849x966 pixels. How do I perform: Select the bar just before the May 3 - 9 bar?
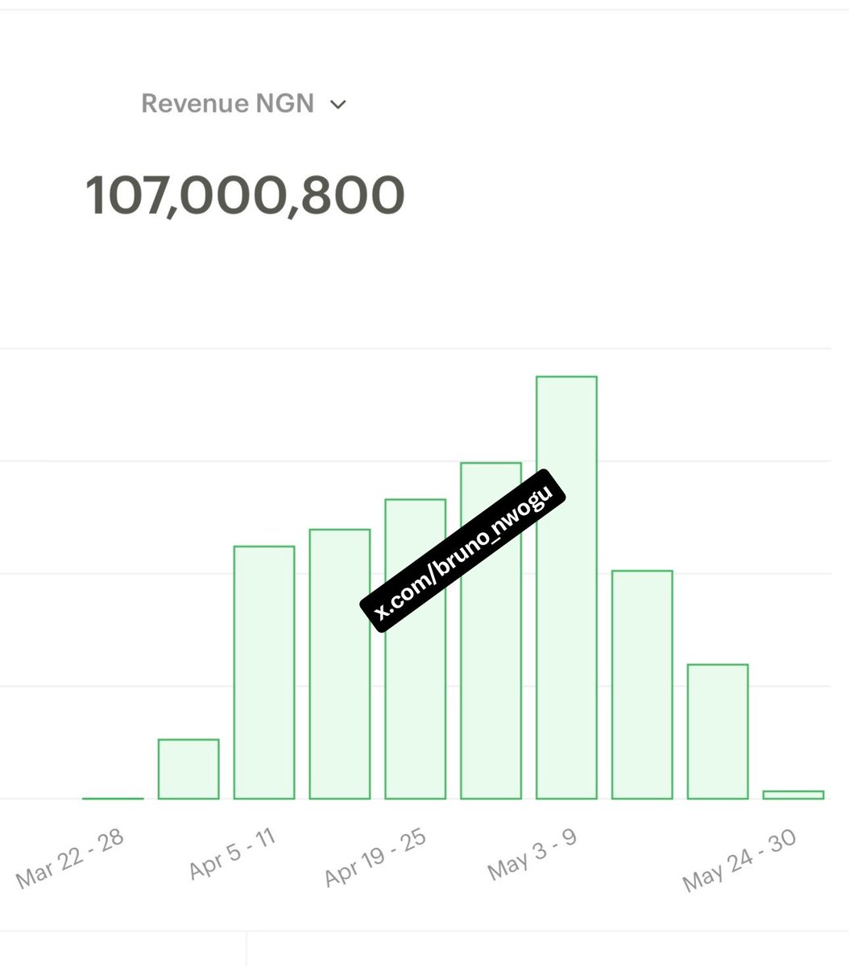click(x=491, y=630)
